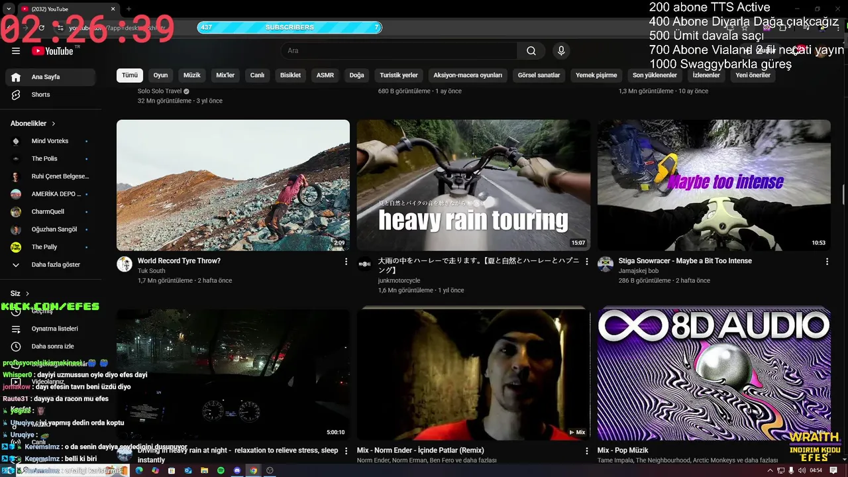
Task: Select the Yemek pişirme chip
Action: click(596, 75)
